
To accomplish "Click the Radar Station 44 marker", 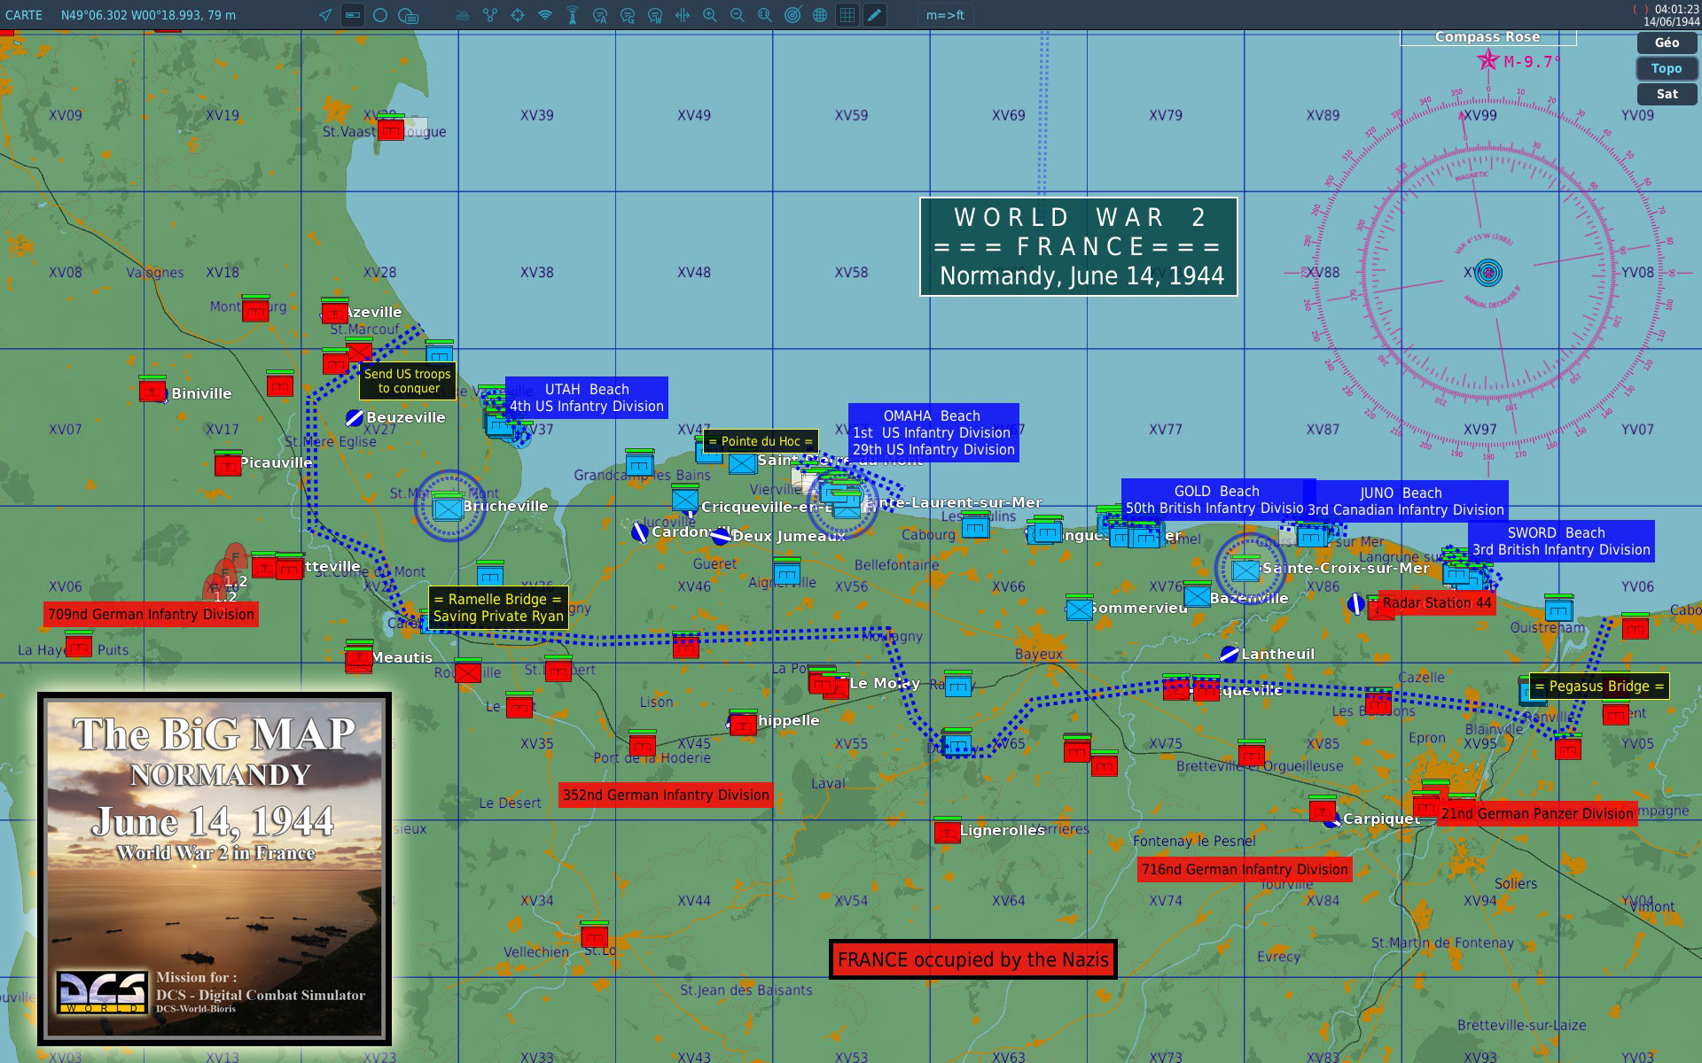I will tap(1436, 603).
